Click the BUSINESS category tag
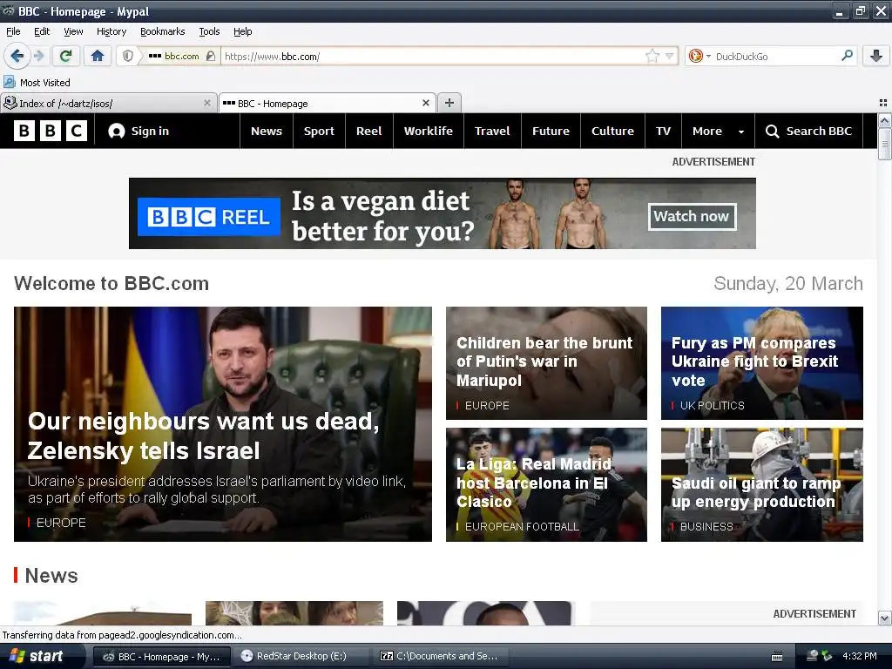 click(x=706, y=527)
